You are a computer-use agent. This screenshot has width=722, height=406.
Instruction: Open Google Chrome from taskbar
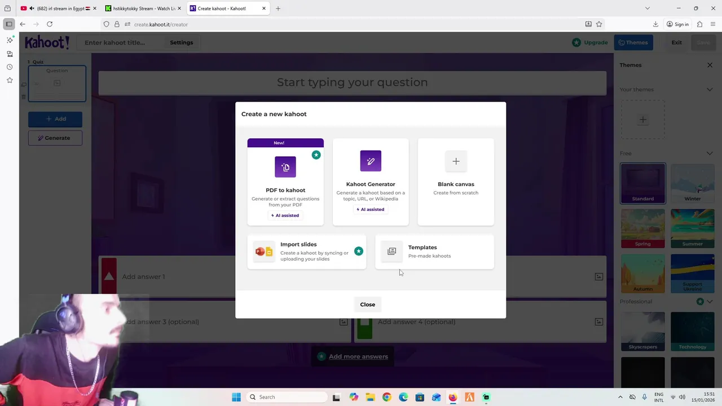click(x=386, y=397)
